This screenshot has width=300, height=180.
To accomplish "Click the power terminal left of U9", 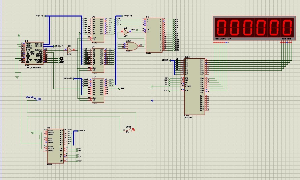I will point(32,133).
